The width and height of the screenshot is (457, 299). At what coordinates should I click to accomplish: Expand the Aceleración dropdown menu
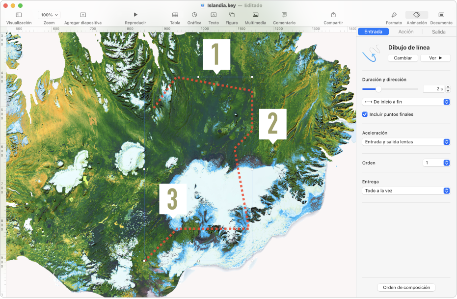[406, 142]
